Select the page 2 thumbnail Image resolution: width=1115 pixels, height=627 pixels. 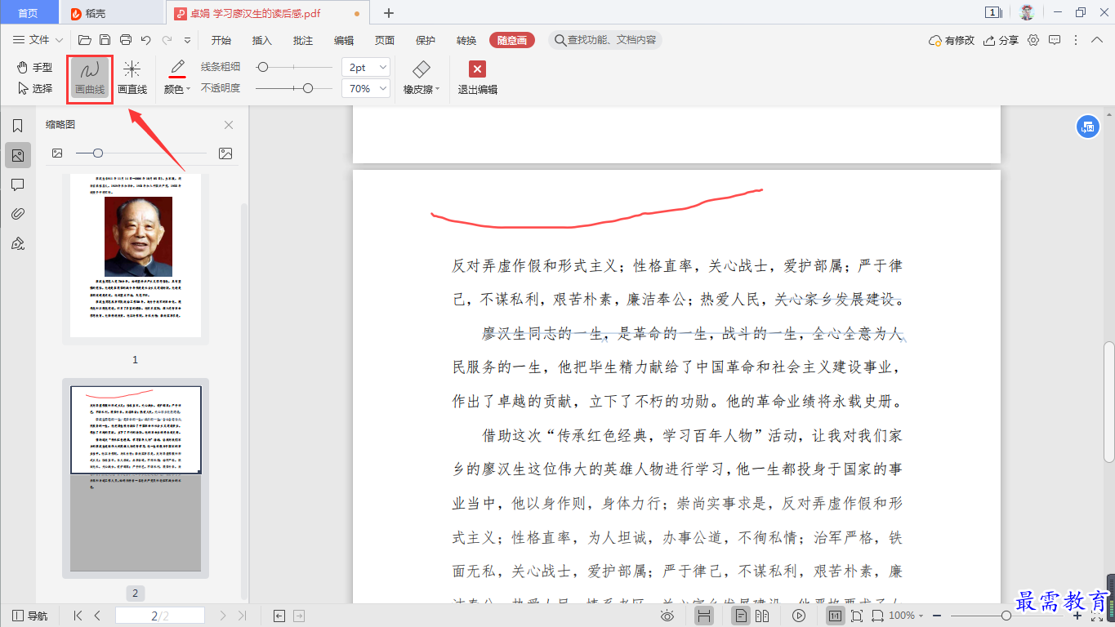tap(136, 478)
